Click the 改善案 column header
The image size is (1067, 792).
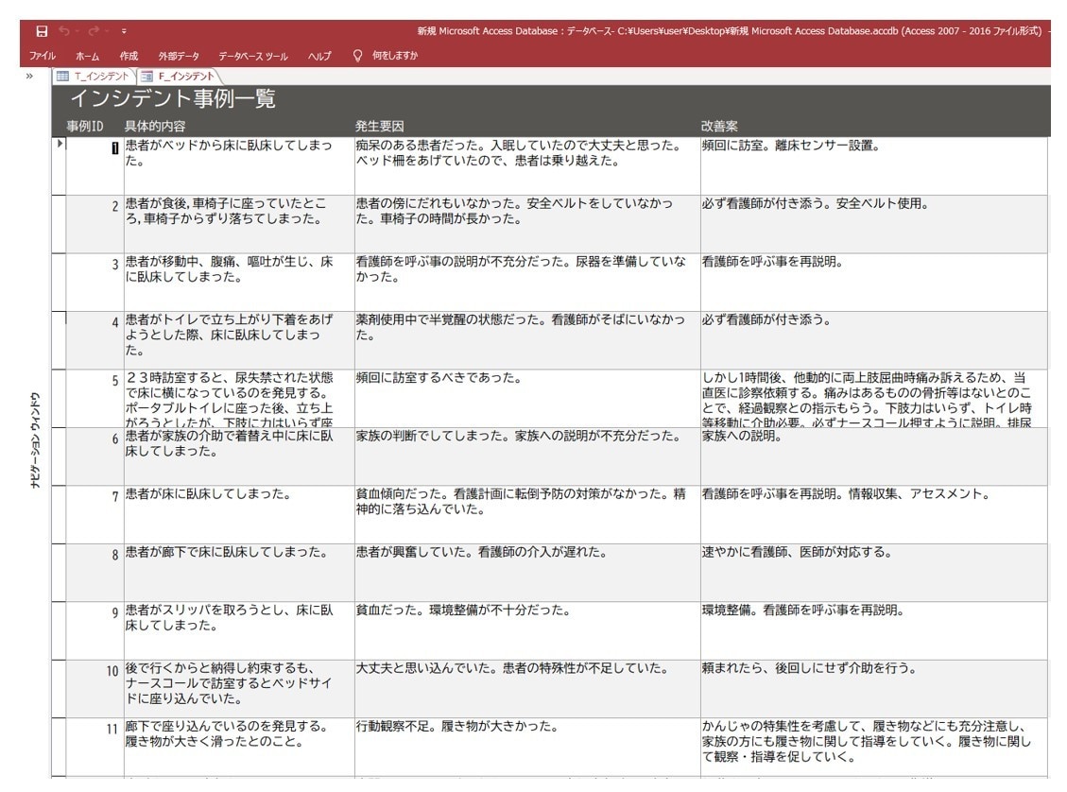(719, 127)
